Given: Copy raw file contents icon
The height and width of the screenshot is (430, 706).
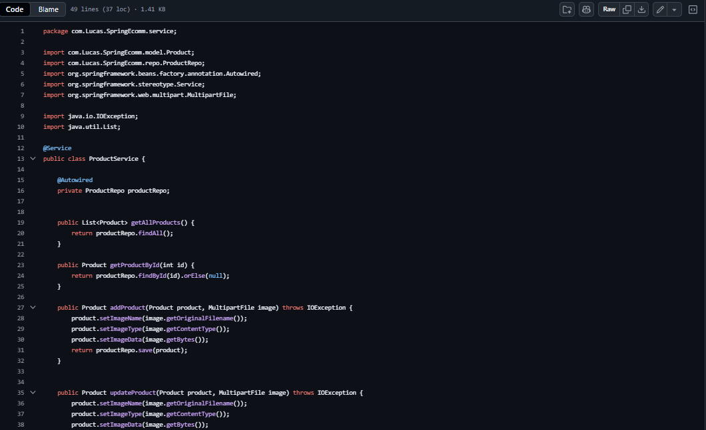Looking at the screenshot, I should (x=627, y=9).
